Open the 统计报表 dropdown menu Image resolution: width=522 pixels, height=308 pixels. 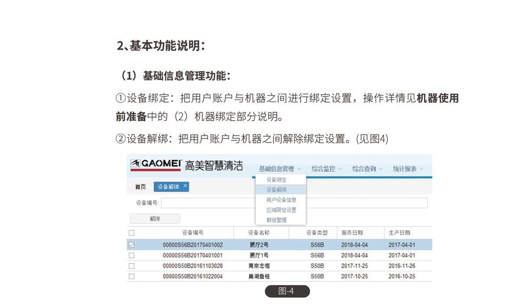[x=408, y=169]
